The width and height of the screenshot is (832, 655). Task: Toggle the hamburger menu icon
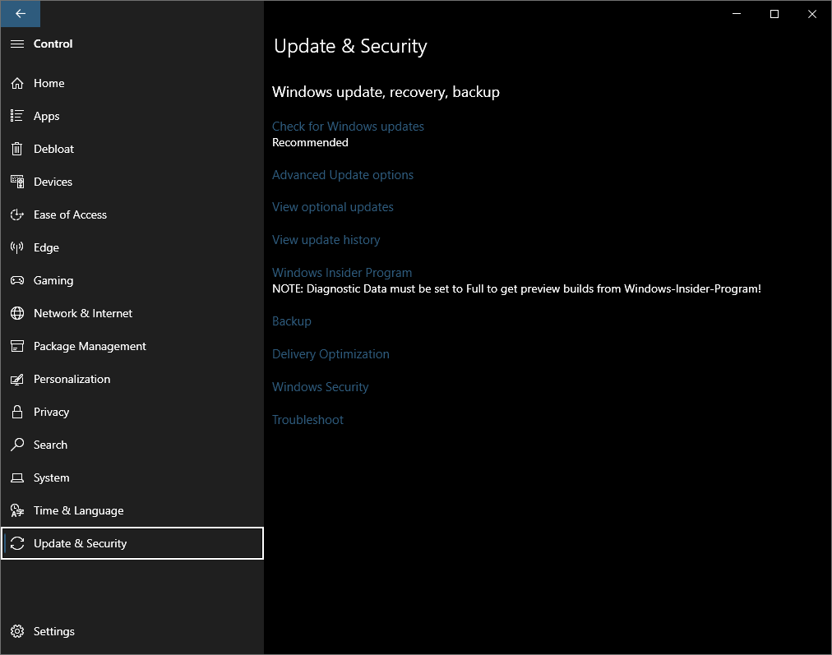(x=17, y=44)
